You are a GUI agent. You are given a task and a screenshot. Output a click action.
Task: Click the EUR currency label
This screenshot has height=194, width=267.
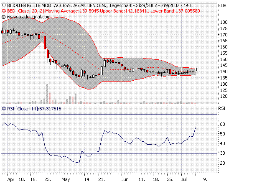click(x=222, y=5)
